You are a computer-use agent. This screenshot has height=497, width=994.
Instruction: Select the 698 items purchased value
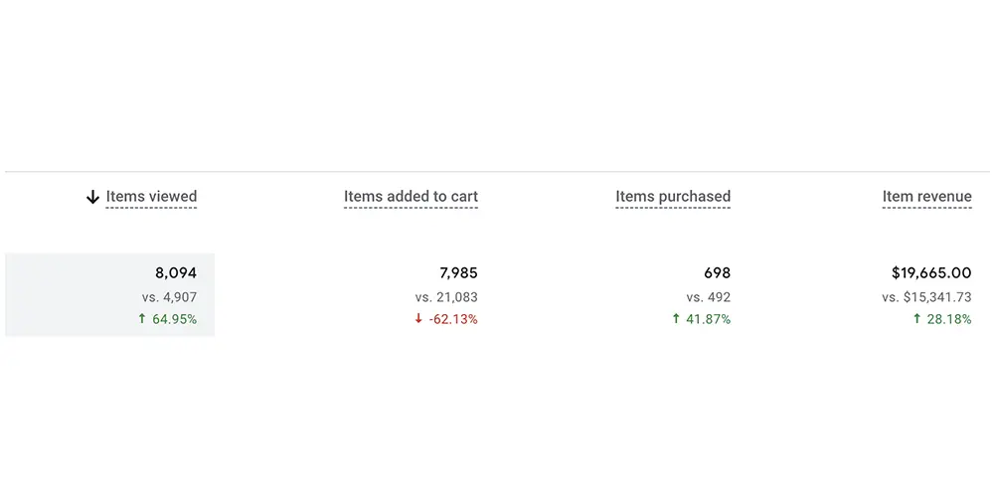pos(716,272)
